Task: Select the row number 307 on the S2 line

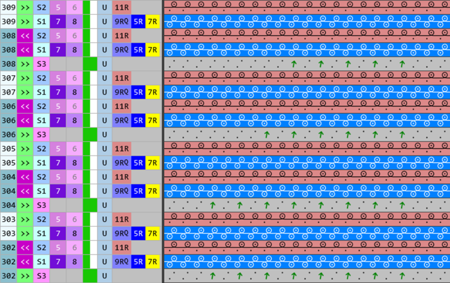Action: 8,78
